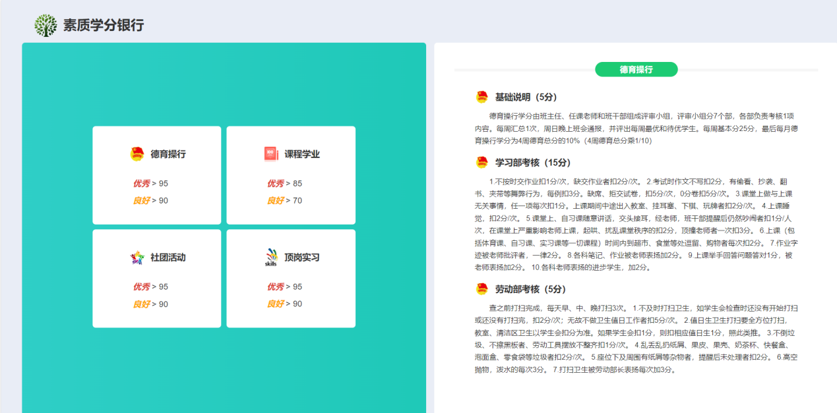Click the badge icon beside 基础说明
Screen dimensions: 837x413
coord(481,97)
